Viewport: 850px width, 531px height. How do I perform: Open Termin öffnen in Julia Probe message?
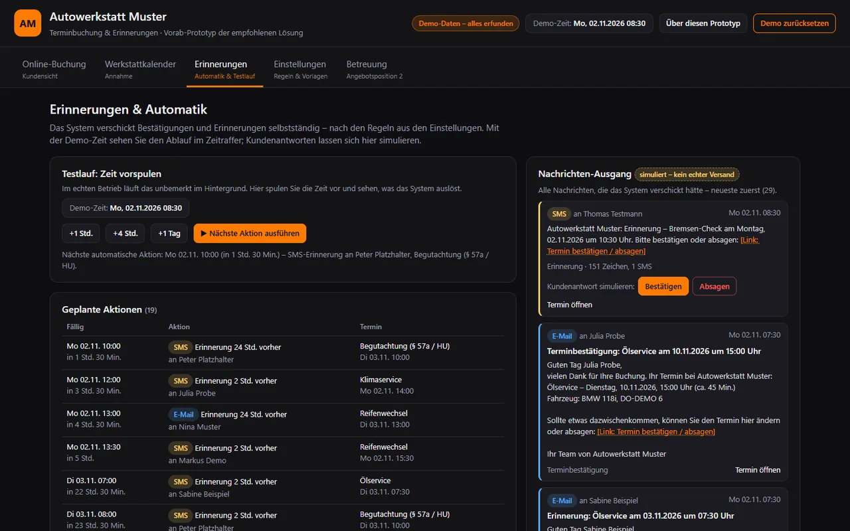pos(758,470)
